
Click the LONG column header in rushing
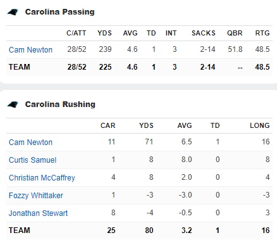260,125
